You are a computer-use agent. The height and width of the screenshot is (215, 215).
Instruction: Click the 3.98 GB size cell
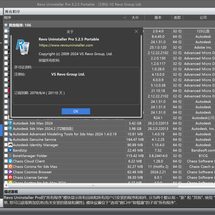[135, 129]
